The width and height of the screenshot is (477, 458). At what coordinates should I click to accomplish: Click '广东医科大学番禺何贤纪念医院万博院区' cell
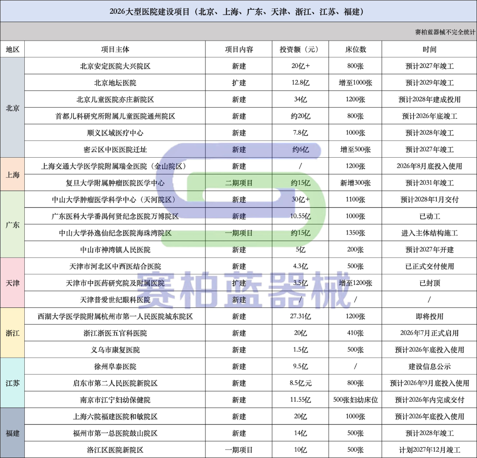click(x=115, y=216)
